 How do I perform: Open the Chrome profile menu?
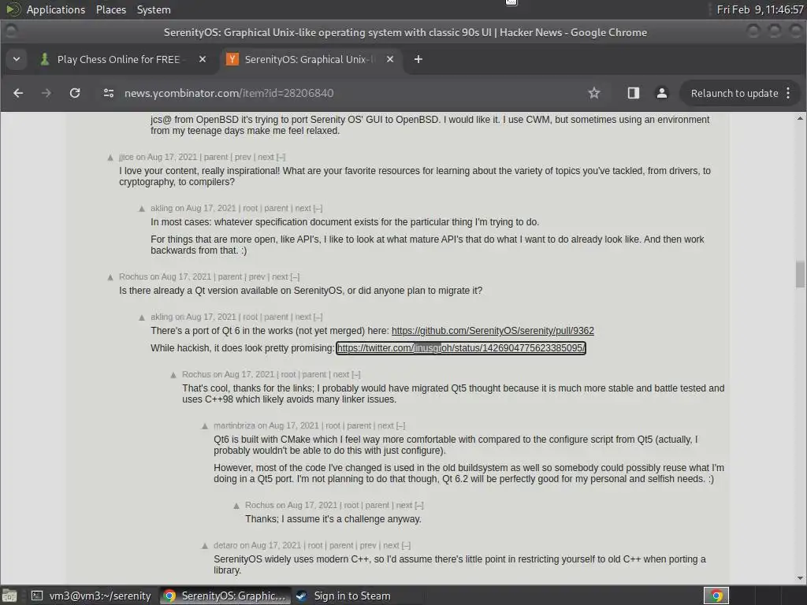tap(661, 93)
